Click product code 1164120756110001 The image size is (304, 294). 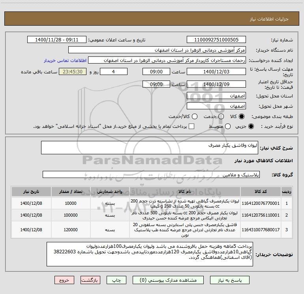pyautogui.click(x=261, y=215)
